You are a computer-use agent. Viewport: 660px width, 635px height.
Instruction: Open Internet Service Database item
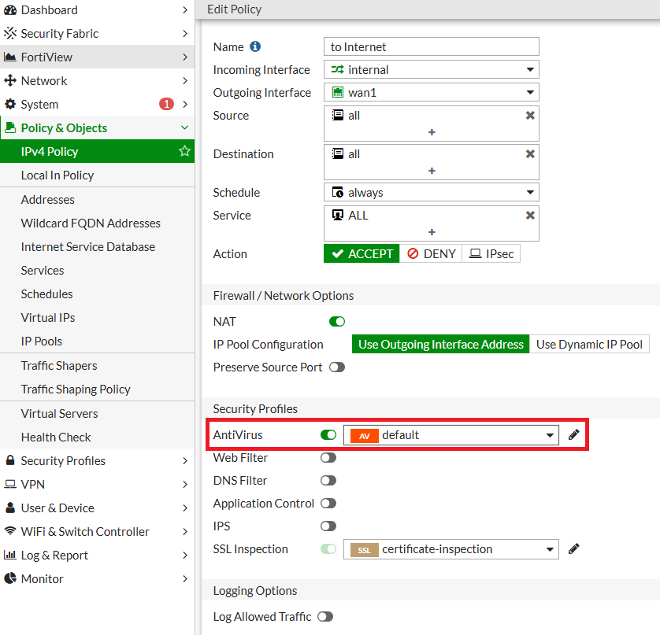click(97, 246)
